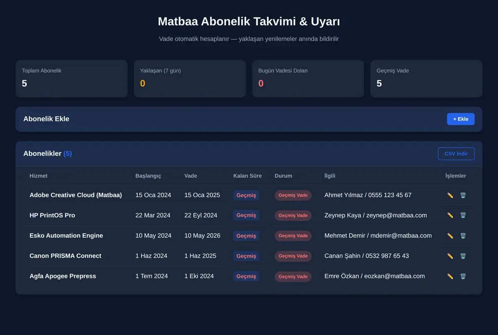The width and height of the screenshot is (498, 335).
Task: Click contact Mehmet Demir / mdemir@matbaa.com
Action: [x=378, y=236]
